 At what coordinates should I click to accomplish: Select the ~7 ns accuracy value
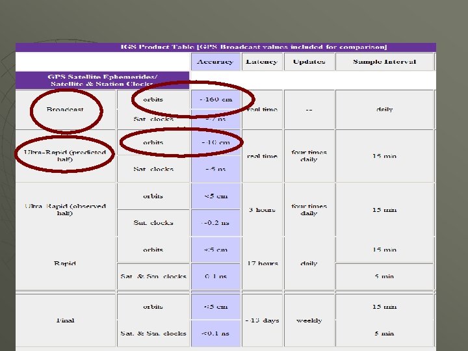216,119
